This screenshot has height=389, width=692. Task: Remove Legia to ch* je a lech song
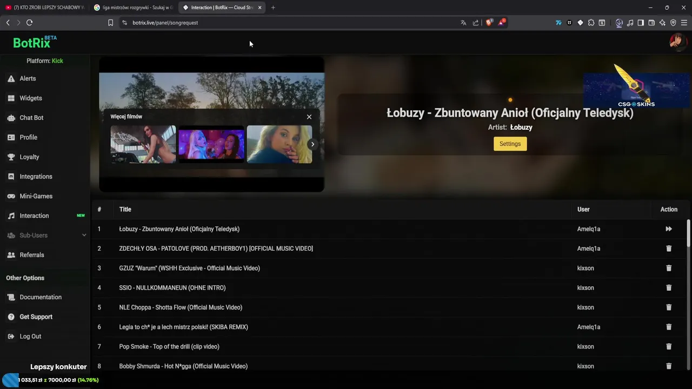coord(669,327)
